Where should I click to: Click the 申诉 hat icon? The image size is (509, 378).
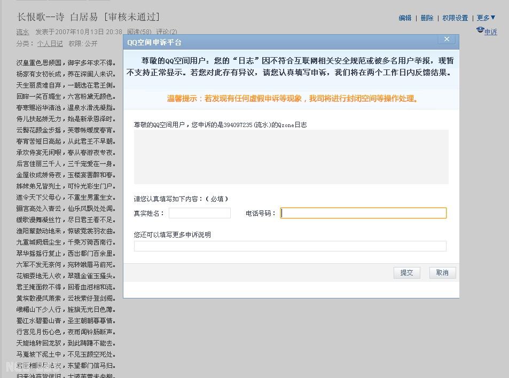click(480, 30)
